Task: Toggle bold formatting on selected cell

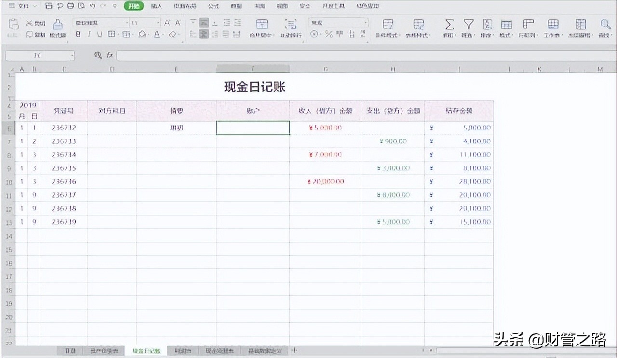Action: pos(78,34)
